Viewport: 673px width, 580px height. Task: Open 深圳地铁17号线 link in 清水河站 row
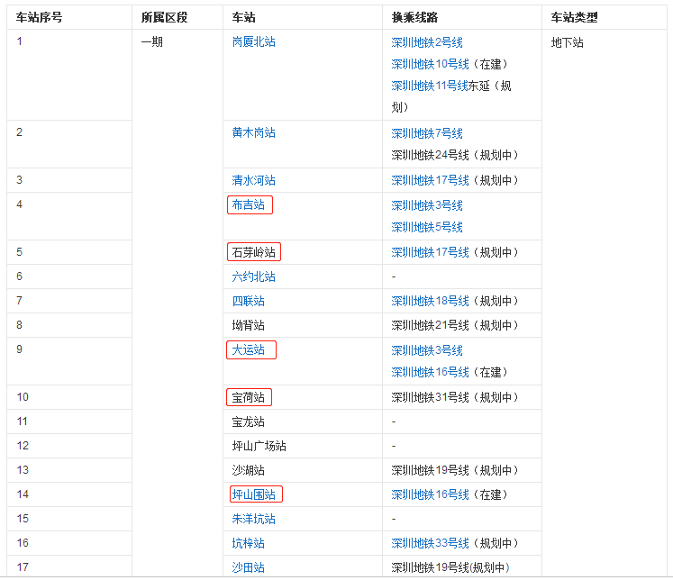(x=430, y=181)
